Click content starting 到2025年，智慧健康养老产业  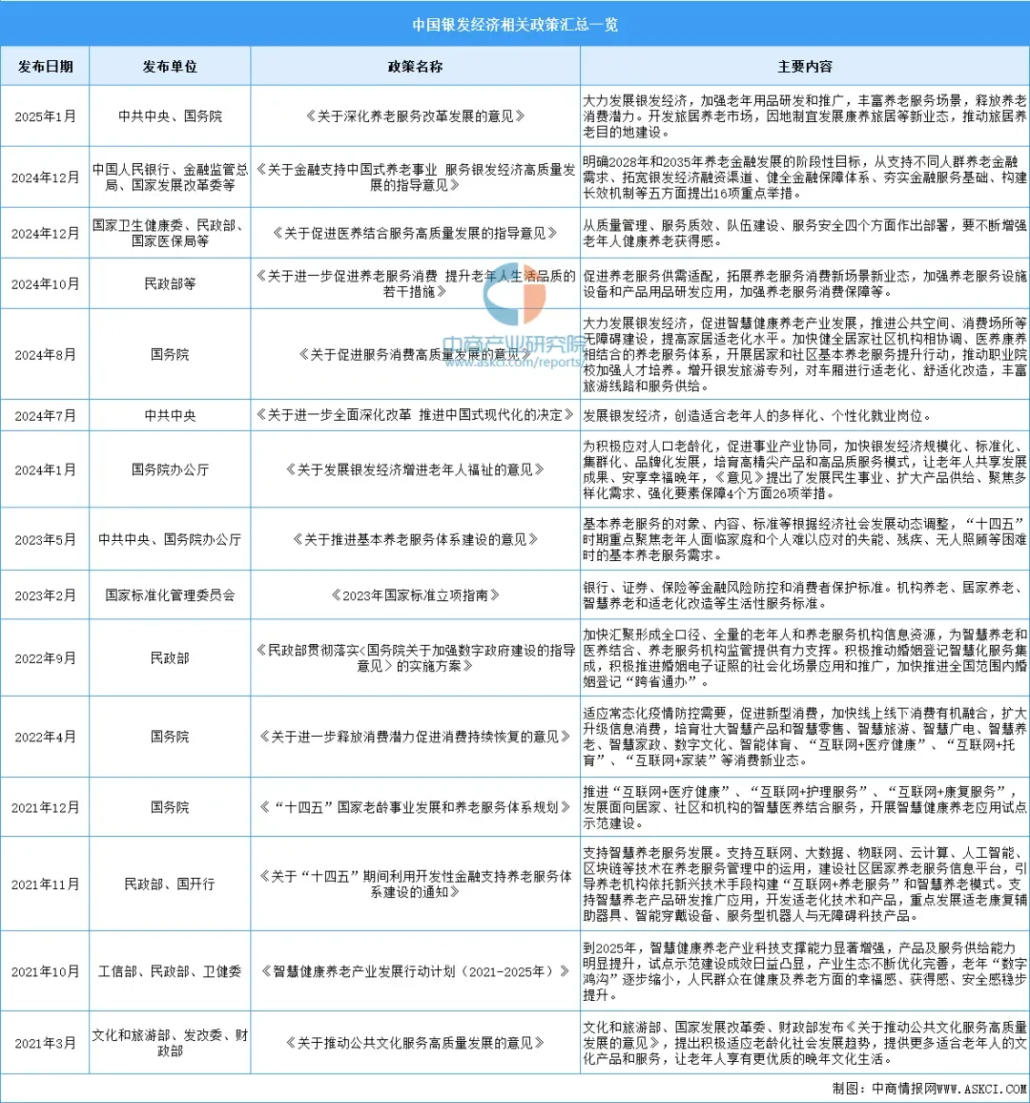(x=804, y=971)
